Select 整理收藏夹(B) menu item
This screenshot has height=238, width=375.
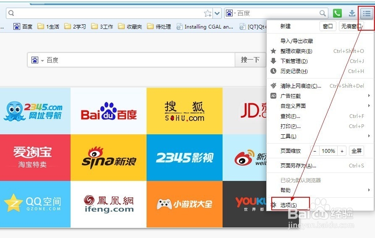click(x=320, y=51)
